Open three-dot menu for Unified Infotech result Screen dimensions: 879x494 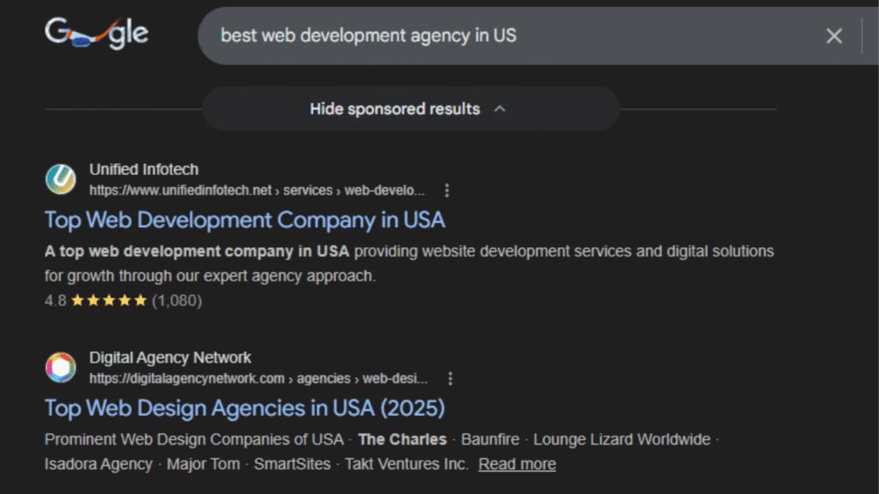(446, 190)
